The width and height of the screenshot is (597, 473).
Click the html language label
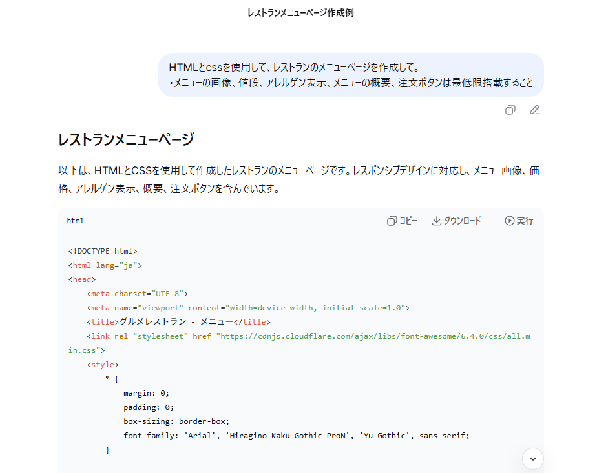76,221
